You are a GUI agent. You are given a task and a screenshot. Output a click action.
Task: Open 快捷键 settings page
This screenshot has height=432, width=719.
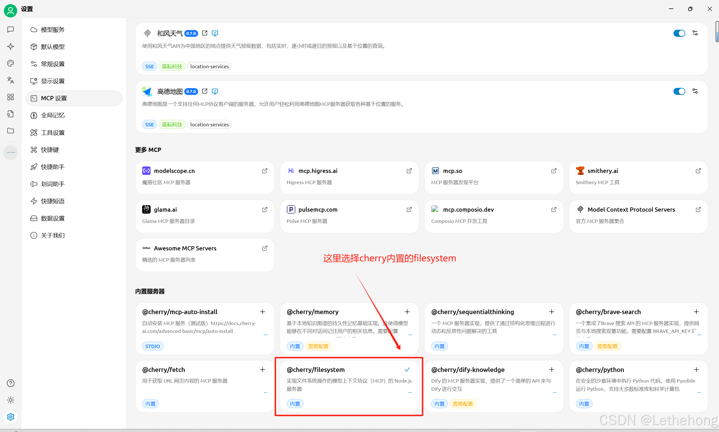[74, 150]
